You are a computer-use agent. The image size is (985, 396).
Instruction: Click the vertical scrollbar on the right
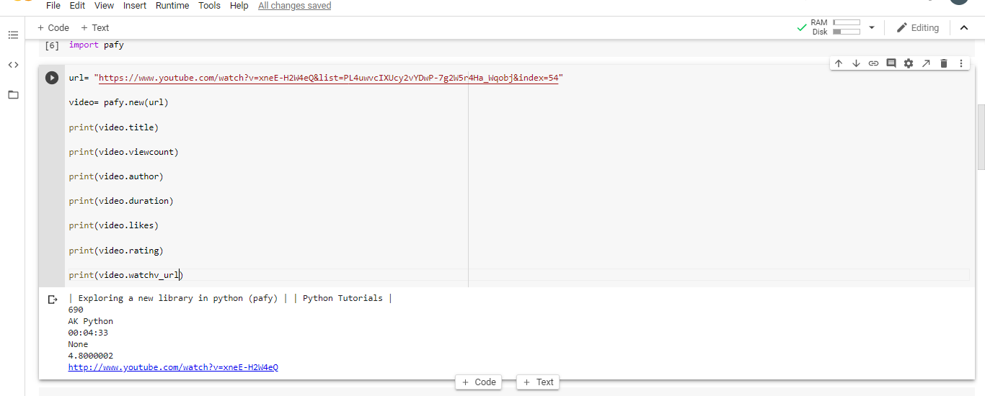coord(981,137)
